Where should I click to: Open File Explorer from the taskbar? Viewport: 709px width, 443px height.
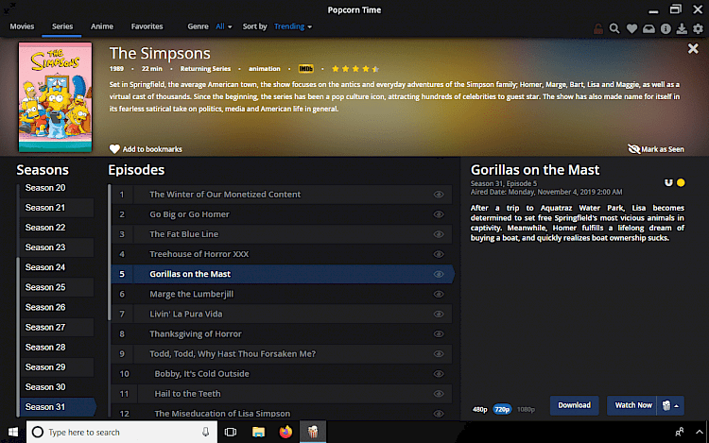258,433
